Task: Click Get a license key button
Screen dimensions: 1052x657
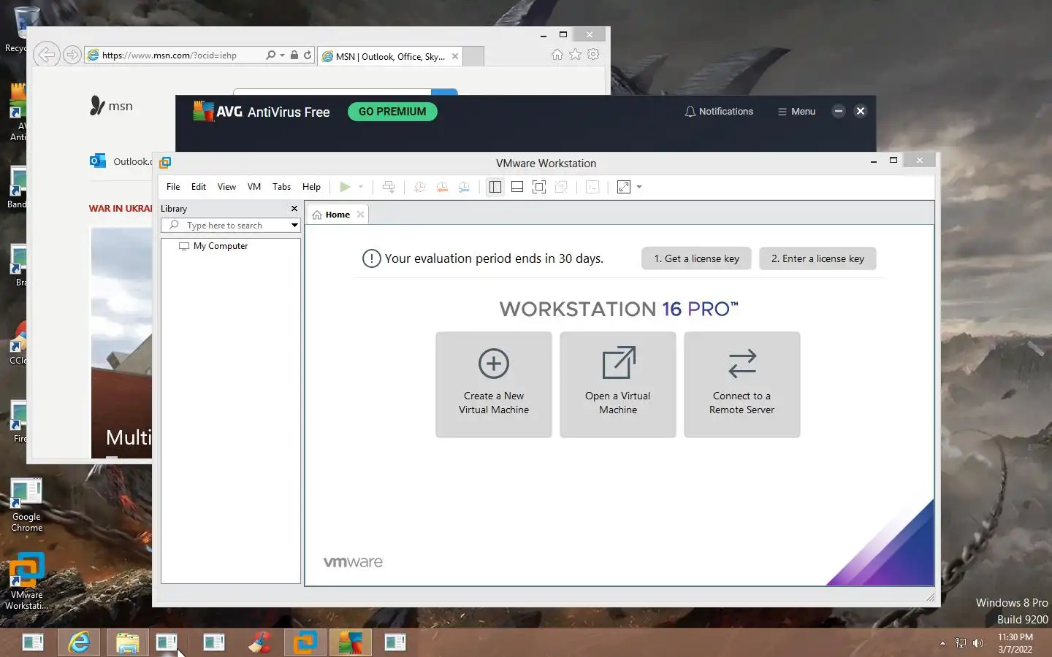Action: click(696, 258)
